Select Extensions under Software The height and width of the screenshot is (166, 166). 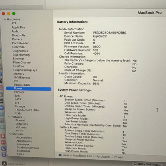pyautogui.click(x=24, y=151)
